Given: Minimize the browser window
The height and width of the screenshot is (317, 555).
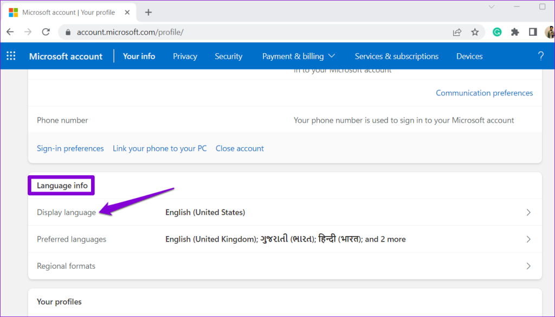Looking at the screenshot, I should [x=517, y=7].
